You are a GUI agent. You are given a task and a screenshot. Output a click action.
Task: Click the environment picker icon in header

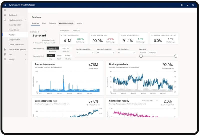pyautogui.click(x=182, y=5)
